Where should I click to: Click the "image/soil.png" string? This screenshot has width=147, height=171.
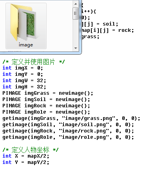[84, 125]
